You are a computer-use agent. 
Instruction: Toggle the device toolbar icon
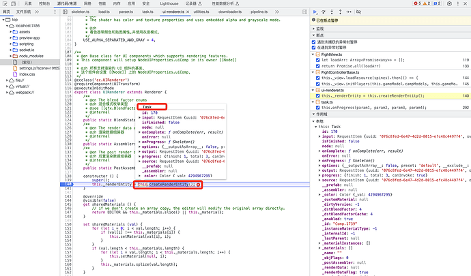click(14, 3)
